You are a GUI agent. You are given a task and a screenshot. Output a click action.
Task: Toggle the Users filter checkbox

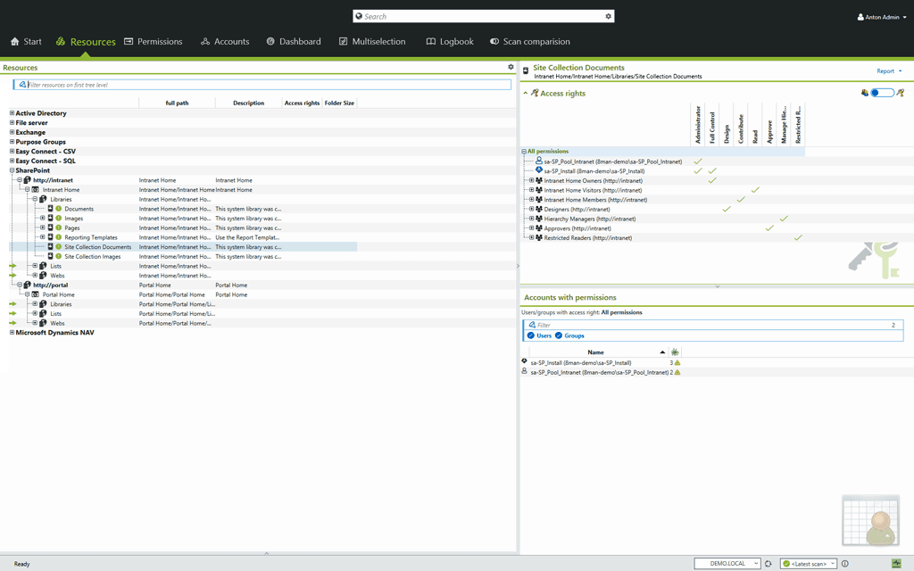pos(530,335)
